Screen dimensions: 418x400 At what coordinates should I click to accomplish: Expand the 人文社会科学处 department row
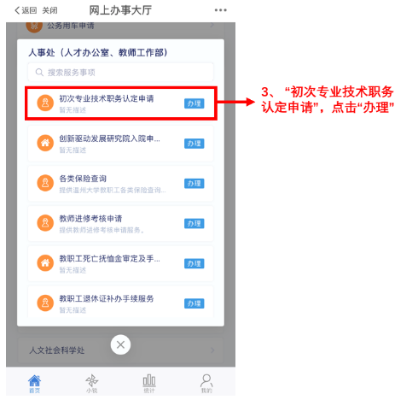tap(120, 350)
